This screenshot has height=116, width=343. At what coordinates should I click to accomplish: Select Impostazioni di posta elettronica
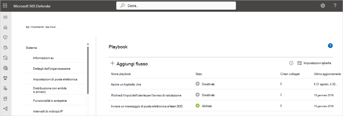point(55,79)
